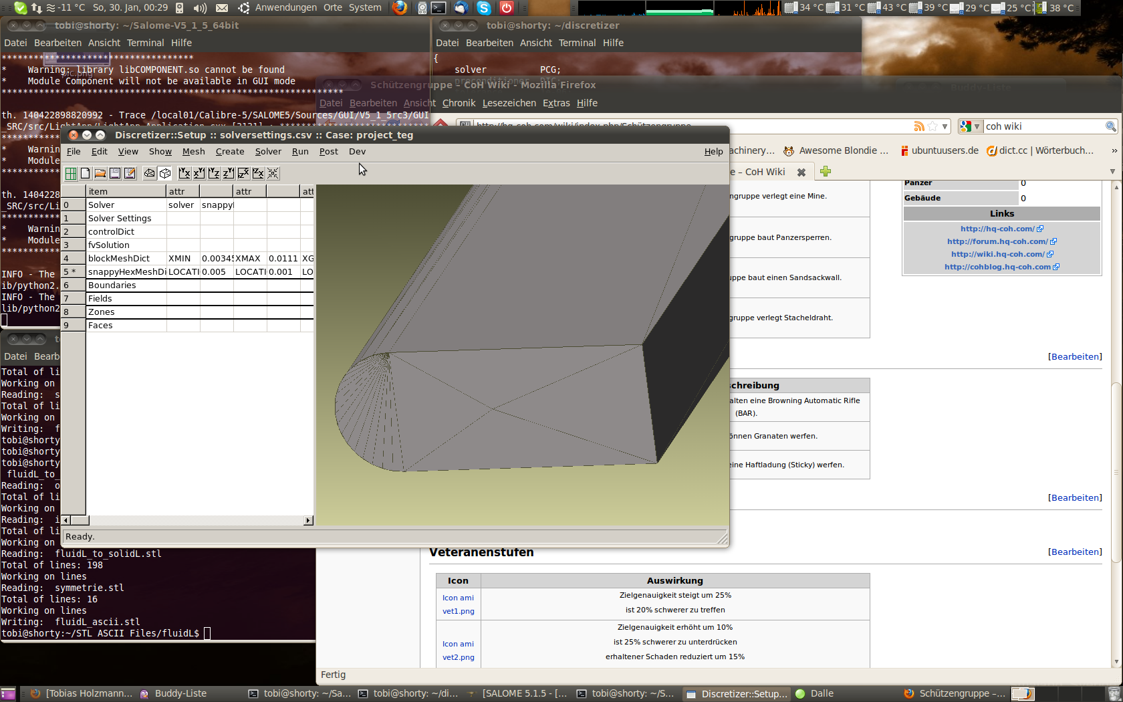Select the 'fvSolution' table cell
The image size is (1123, 702).
[x=126, y=245]
